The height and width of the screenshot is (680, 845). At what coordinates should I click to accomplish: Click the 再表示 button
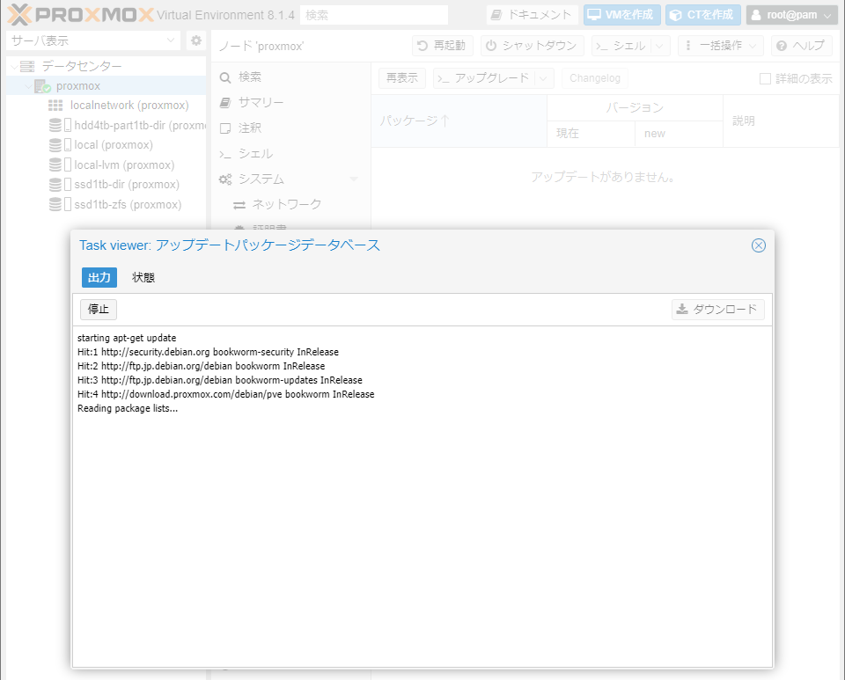tap(402, 78)
